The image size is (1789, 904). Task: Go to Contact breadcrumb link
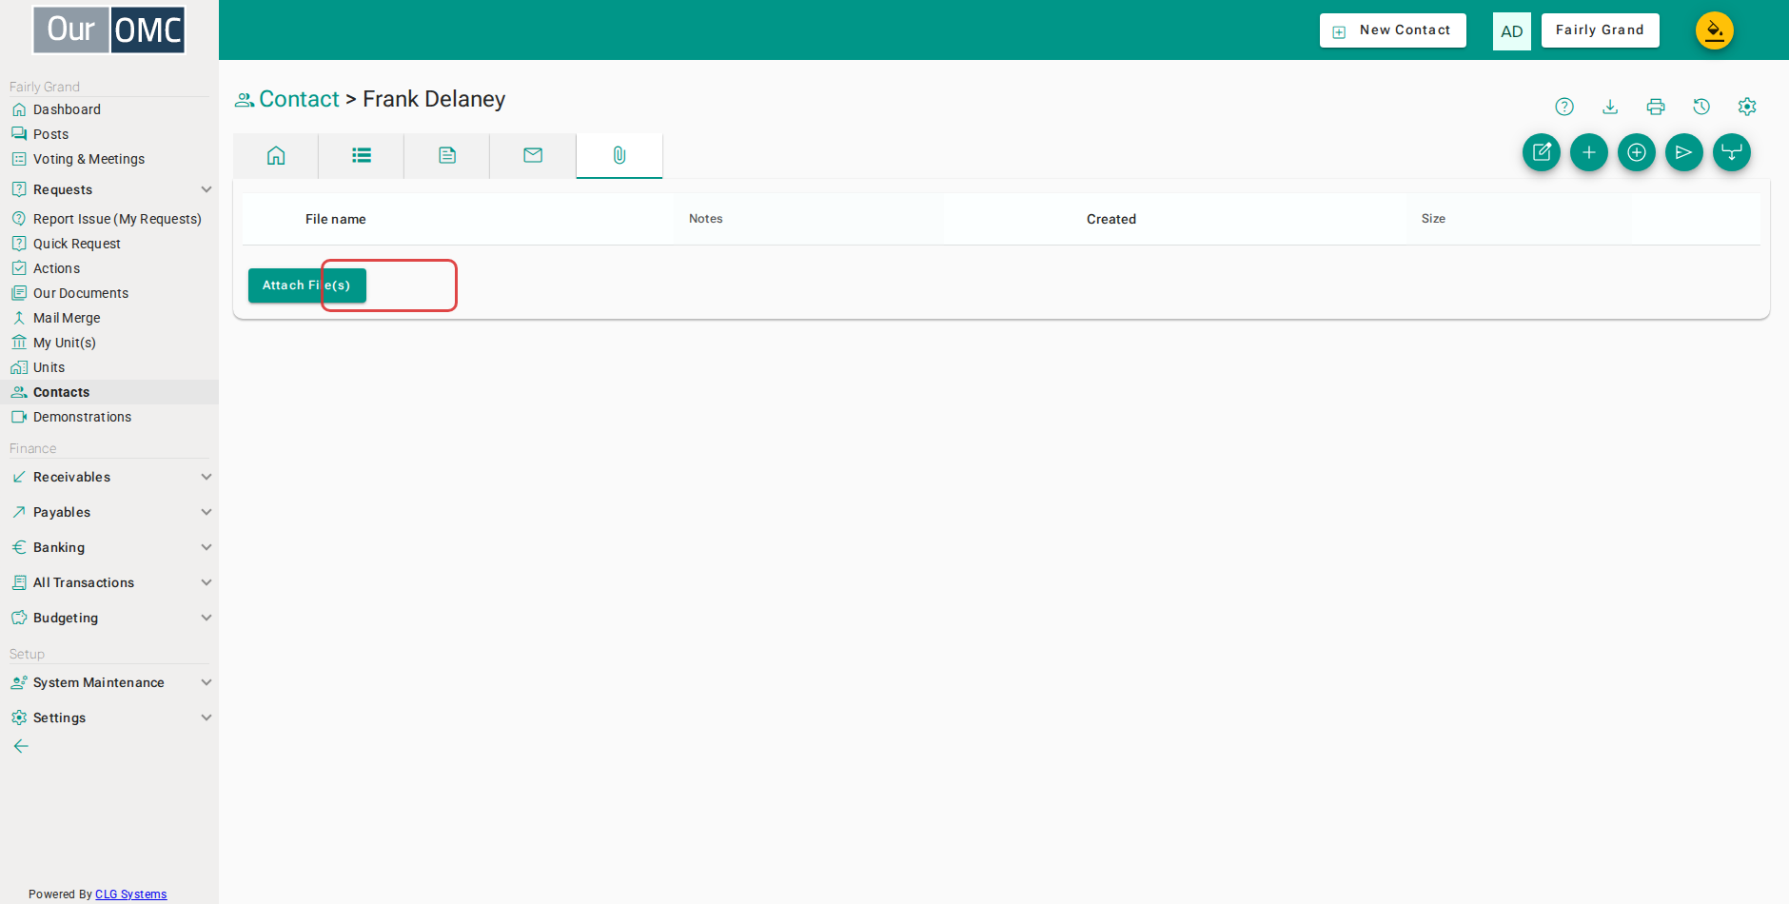(x=299, y=99)
